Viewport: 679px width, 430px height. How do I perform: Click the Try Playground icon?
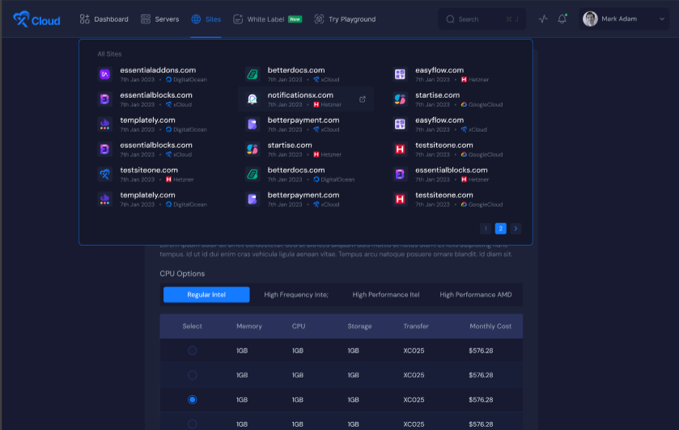click(x=319, y=19)
